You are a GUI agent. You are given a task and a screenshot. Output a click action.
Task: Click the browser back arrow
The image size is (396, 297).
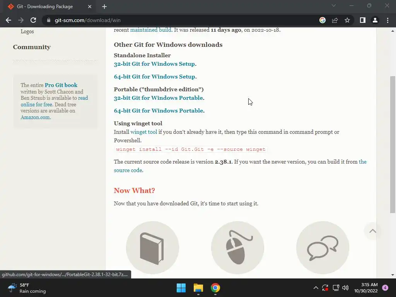(9, 20)
